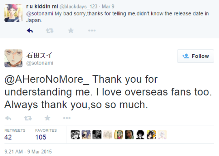The width and height of the screenshot is (219, 156).
Task: Open the @sotonami mention in the reply text
Action: point(40,14)
